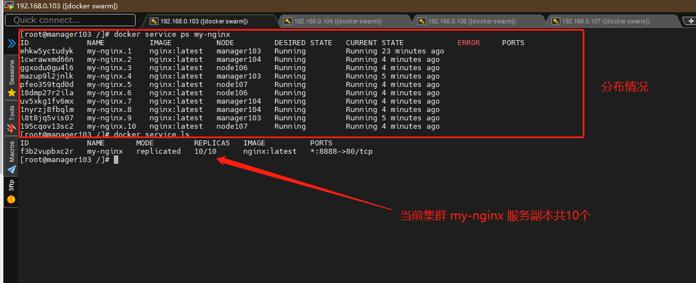Click the key icon on the 192.168.0.104 tab
This screenshot has width=696, height=283.
[287, 21]
